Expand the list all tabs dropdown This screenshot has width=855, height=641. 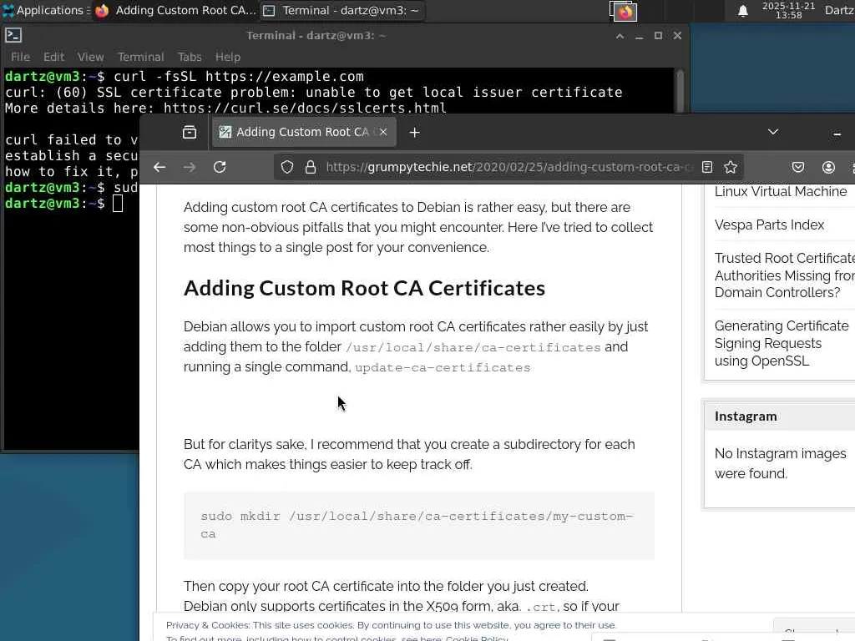click(772, 132)
